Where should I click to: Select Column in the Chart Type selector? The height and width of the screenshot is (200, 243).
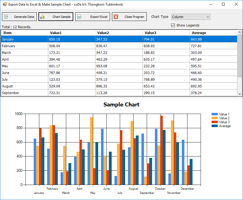coord(191,17)
